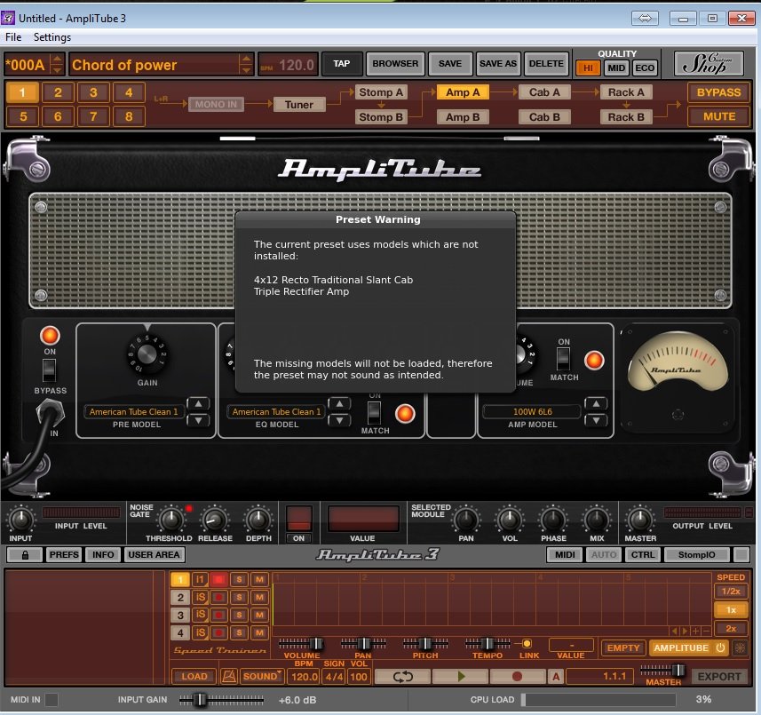Click the BROWSER button
Image resolution: width=761 pixels, height=715 pixels.
(x=394, y=64)
